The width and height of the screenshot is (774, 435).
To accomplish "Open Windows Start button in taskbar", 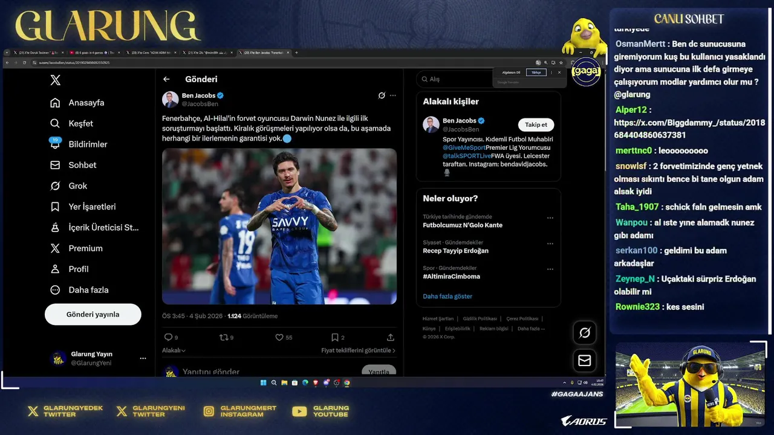I will [x=264, y=382].
